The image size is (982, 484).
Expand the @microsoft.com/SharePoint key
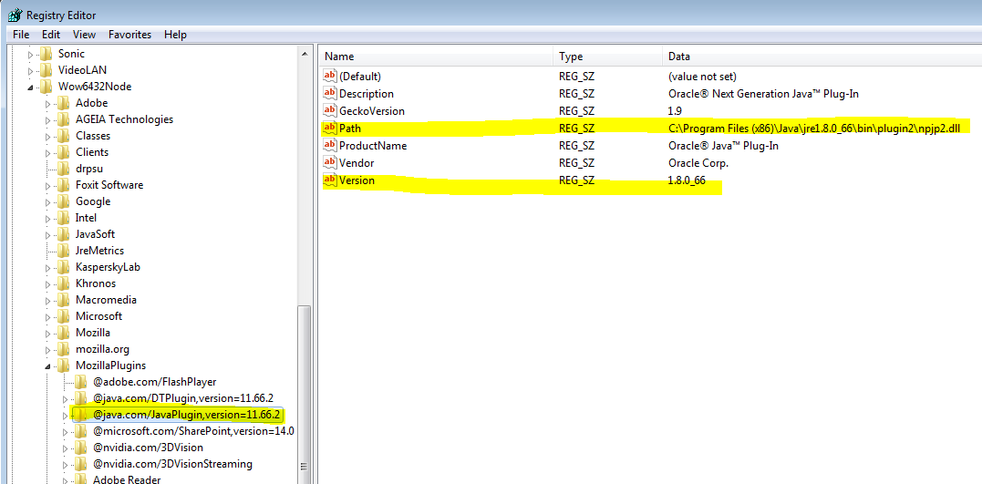tap(66, 431)
